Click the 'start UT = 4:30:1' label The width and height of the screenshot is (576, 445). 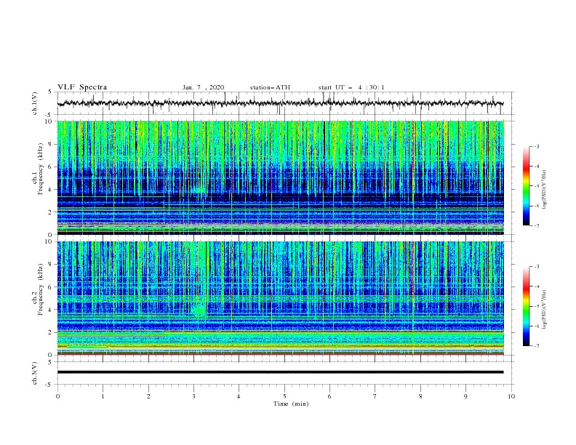pyautogui.click(x=351, y=87)
